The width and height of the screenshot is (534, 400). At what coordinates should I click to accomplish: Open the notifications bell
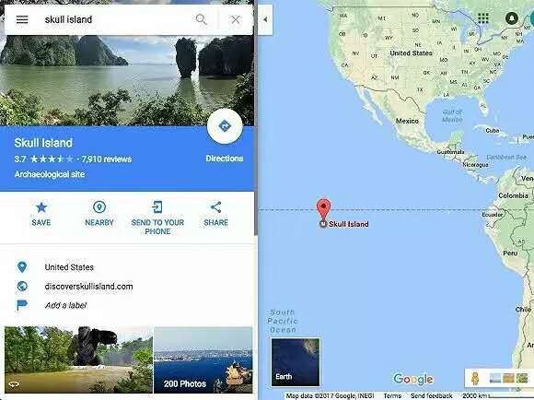pyautogui.click(x=512, y=18)
